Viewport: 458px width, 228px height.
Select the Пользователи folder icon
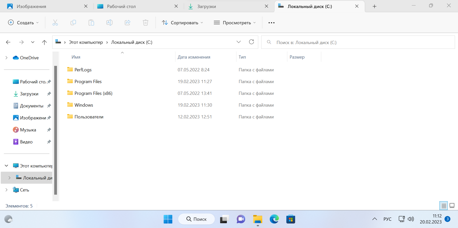pyautogui.click(x=70, y=116)
